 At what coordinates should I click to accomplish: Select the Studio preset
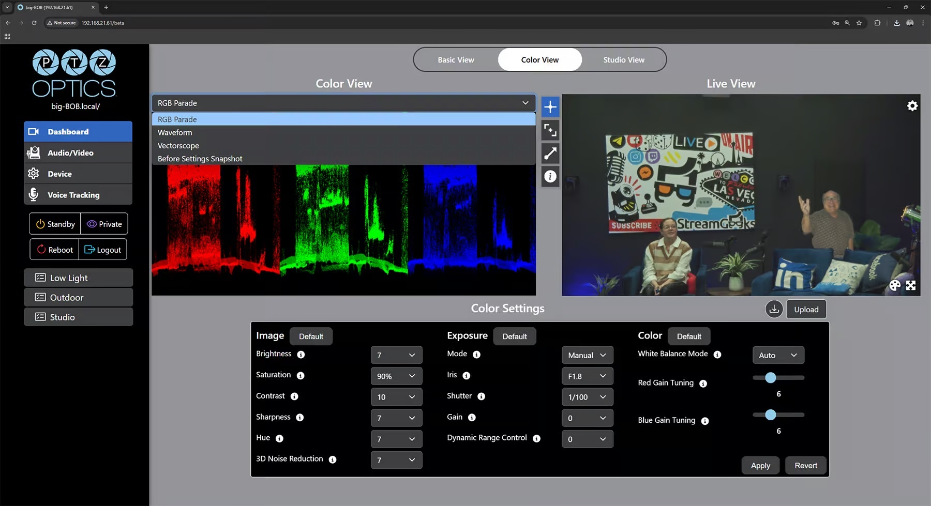[x=78, y=317]
